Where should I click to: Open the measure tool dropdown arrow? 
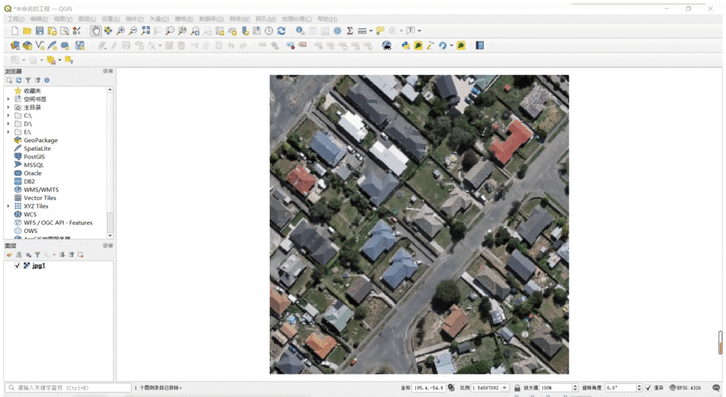click(x=371, y=31)
